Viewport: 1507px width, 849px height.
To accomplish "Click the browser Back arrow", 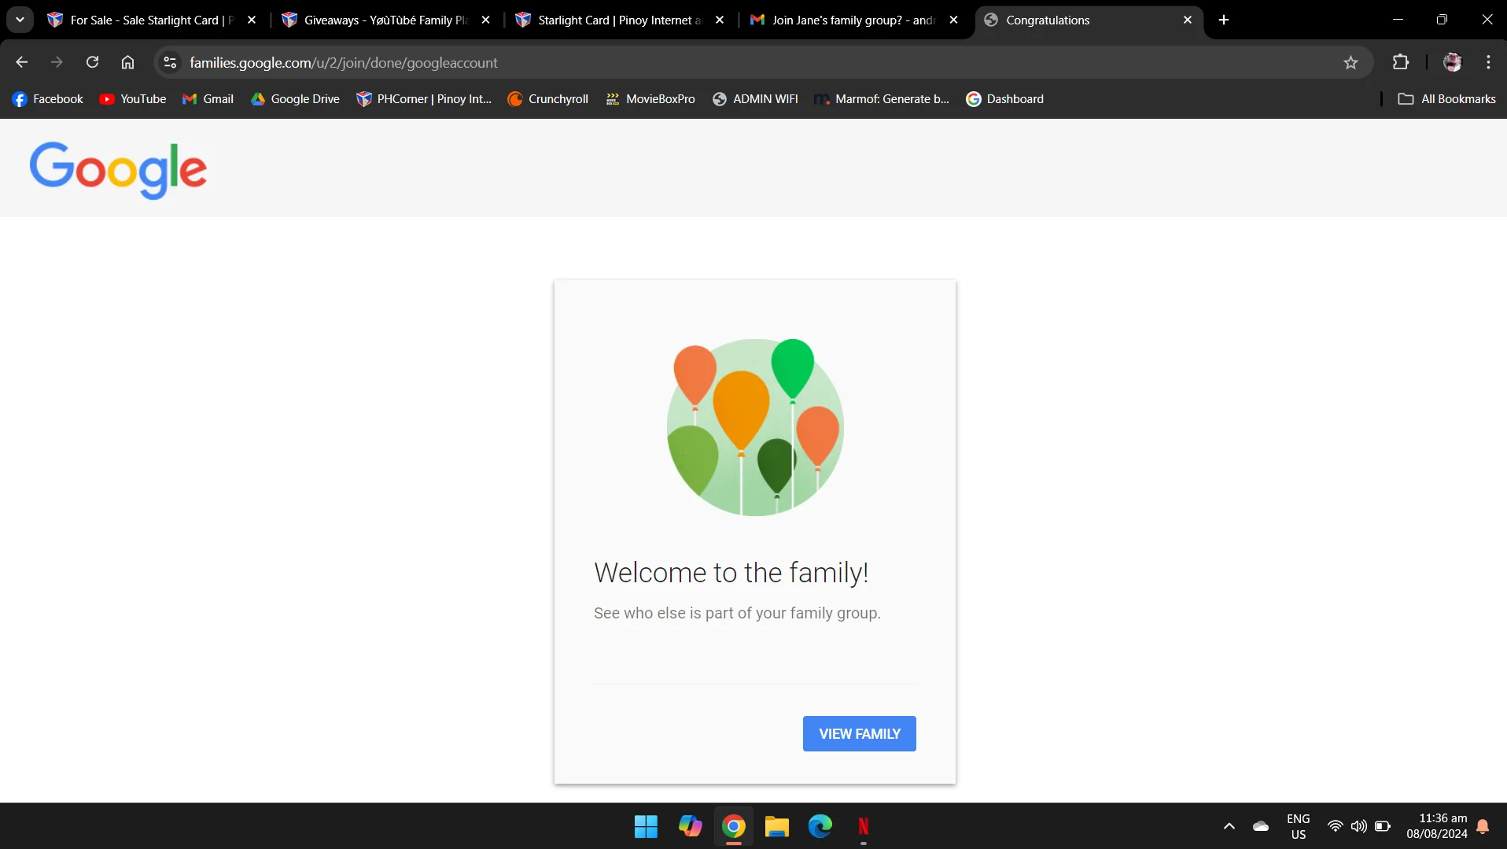I will coord(21,62).
